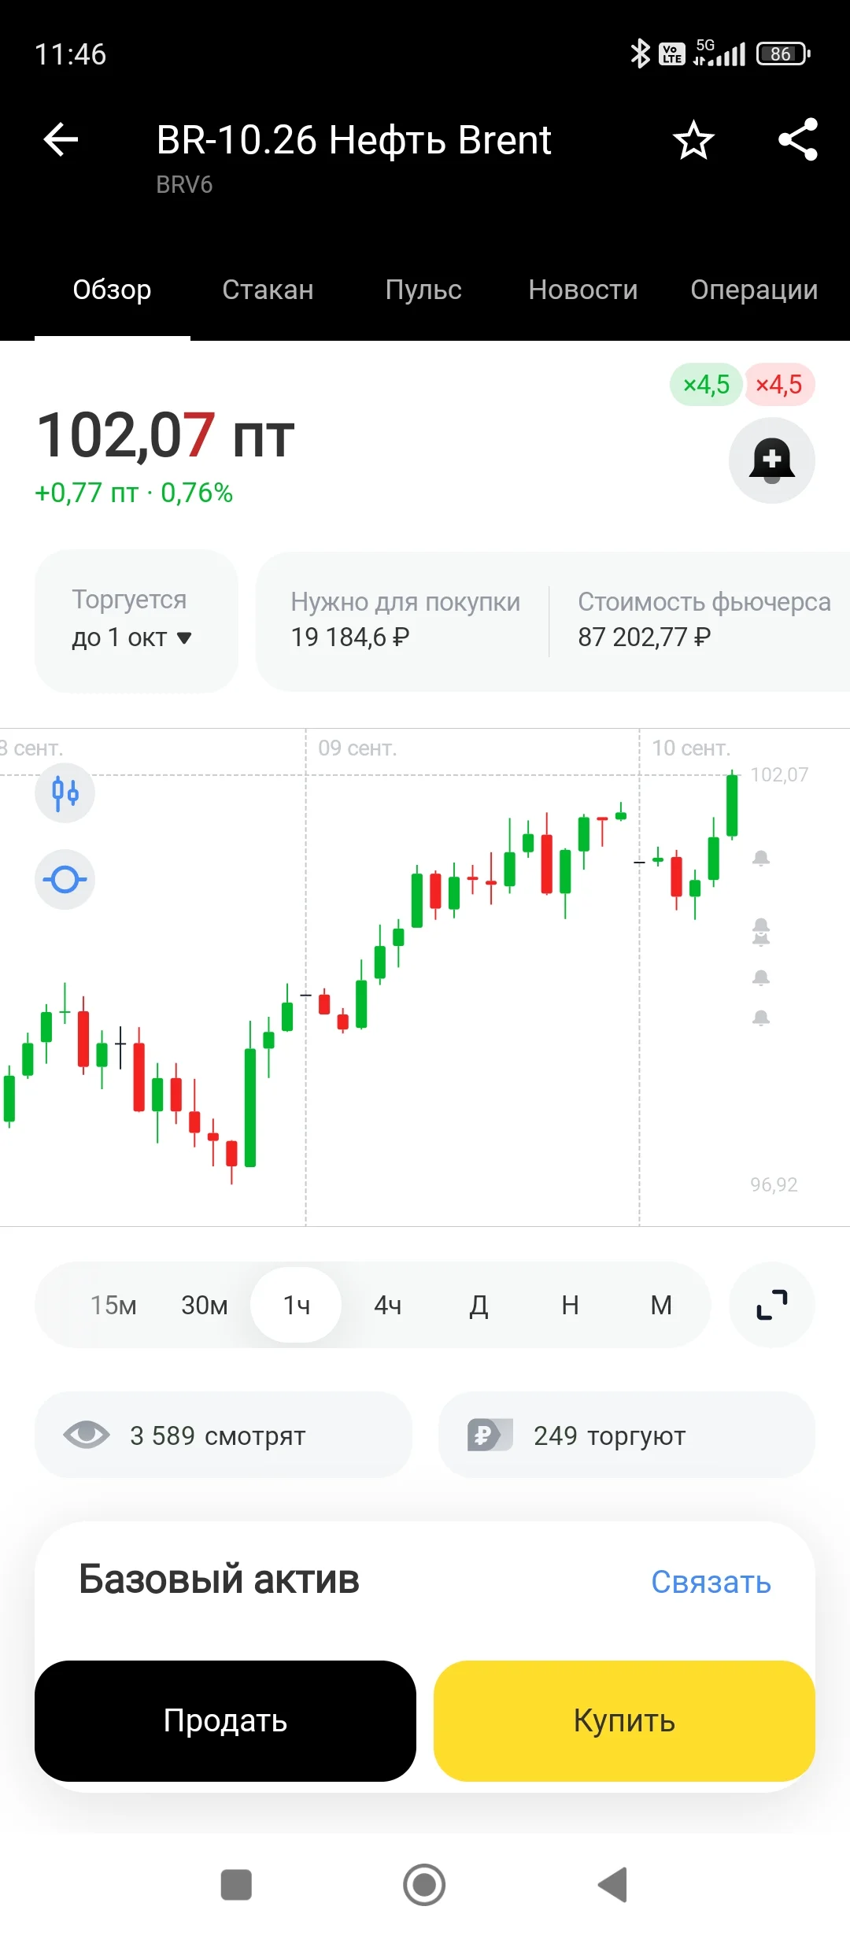The width and height of the screenshot is (850, 1936).
Task: Expand chart to fullscreen
Action: coord(772,1305)
